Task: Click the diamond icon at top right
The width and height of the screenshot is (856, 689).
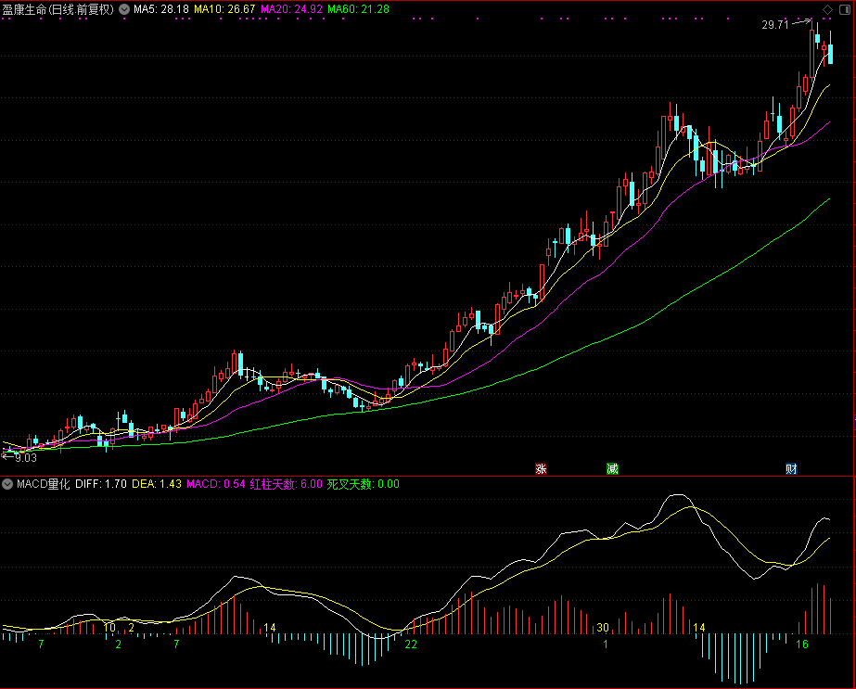Action: point(828,9)
